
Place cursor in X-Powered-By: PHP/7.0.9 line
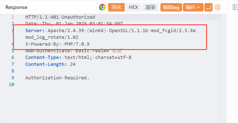[57, 44]
